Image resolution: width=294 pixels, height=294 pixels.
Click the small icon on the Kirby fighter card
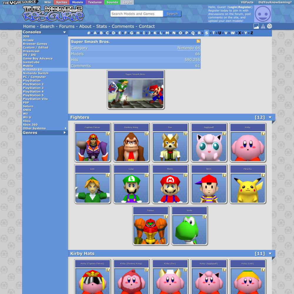pos(263,134)
